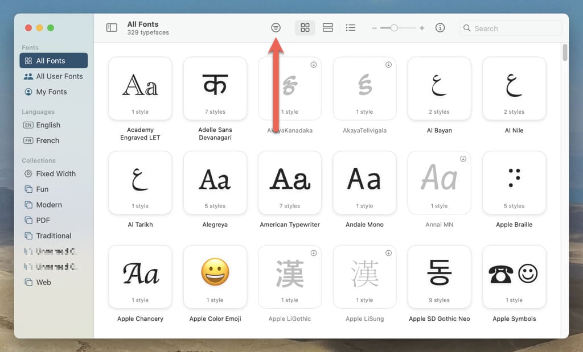Viewport: 583px width, 352px height.
Task: Download Annai MN via its download icon
Action: (463, 159)
